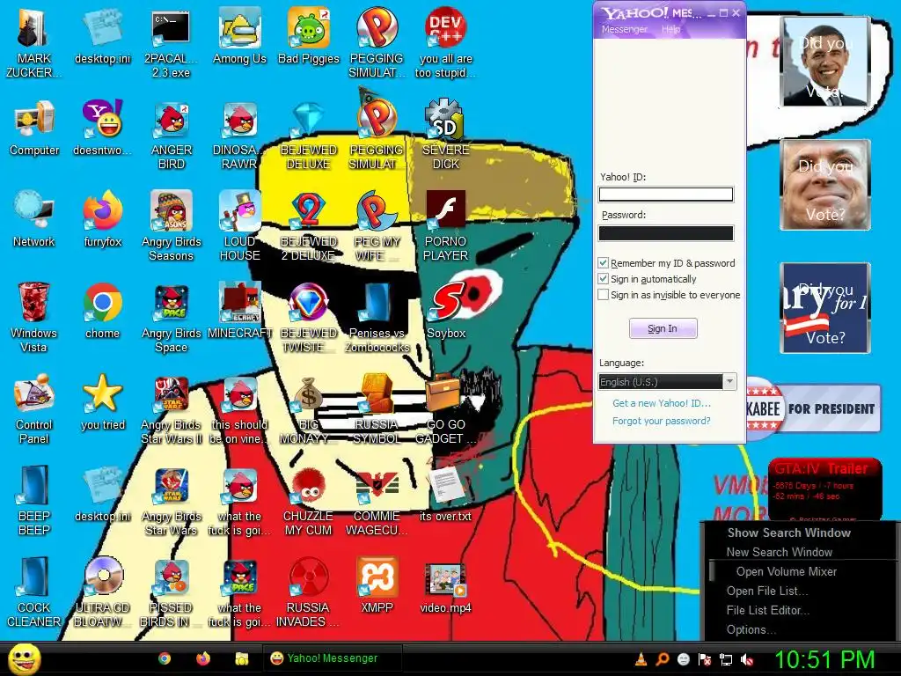Launch the chome Chrome shortcut
The height and width of the screenshot is (676, 901).
pos(103,311)
